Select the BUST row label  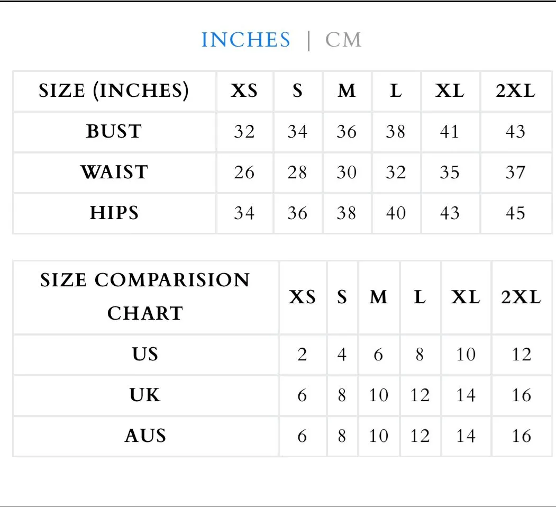[114, 131]
